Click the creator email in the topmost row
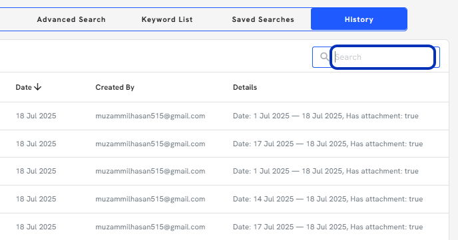 pos(150,116)
